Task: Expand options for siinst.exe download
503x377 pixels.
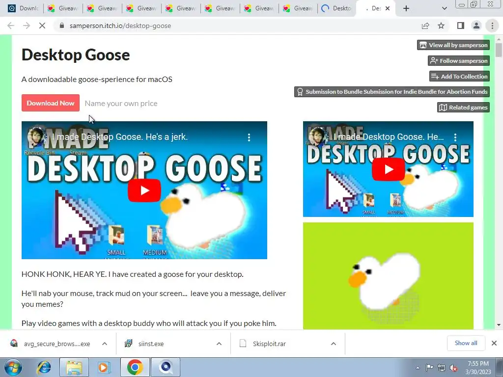Action: point(219,344)
